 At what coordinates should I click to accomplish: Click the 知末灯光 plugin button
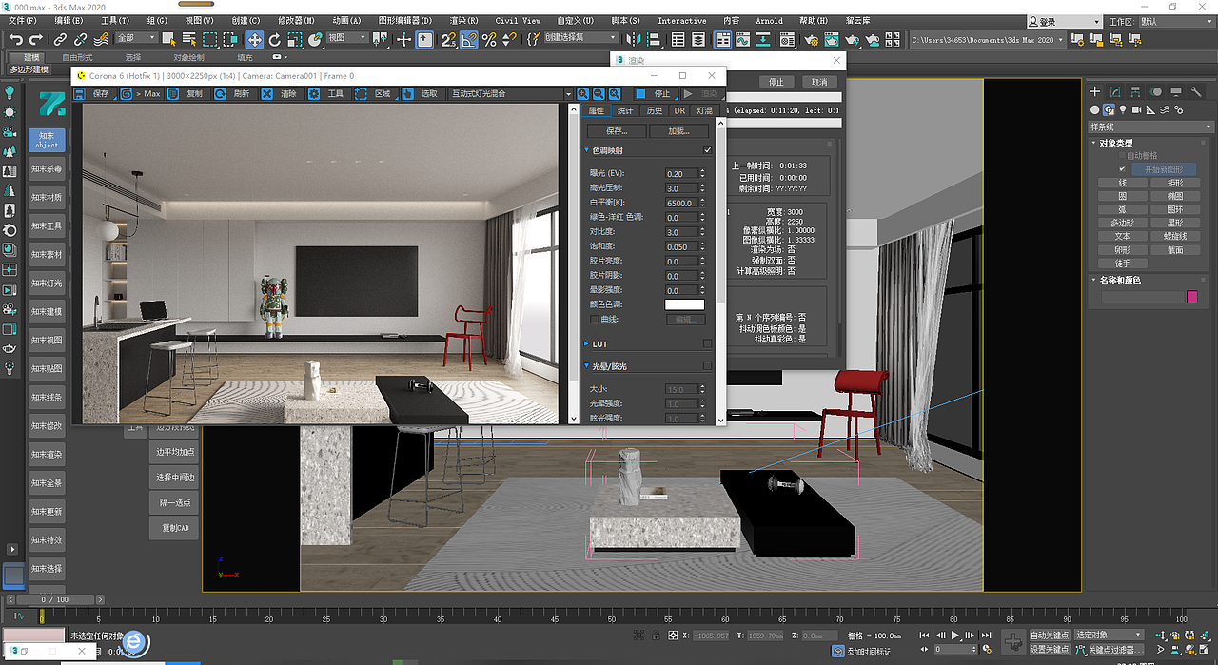[46, 283]
